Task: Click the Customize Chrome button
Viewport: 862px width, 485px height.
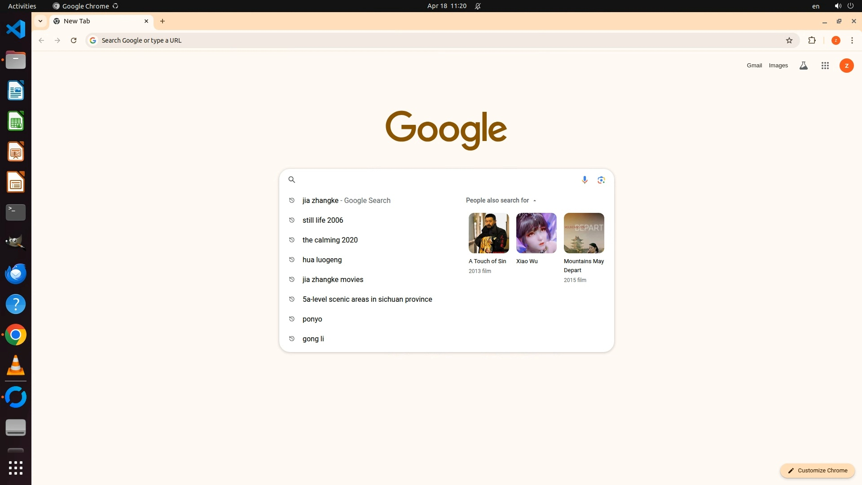Action: [818, 470]
